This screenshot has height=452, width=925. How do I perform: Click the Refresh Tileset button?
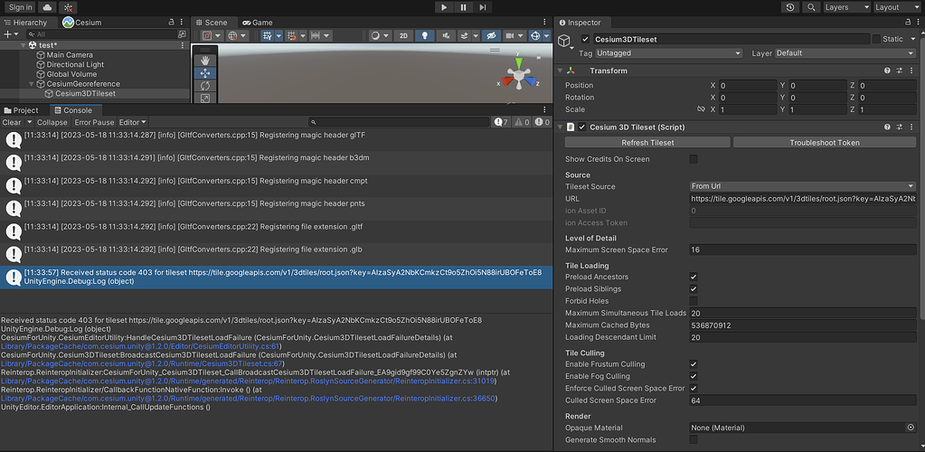point(647,143)
